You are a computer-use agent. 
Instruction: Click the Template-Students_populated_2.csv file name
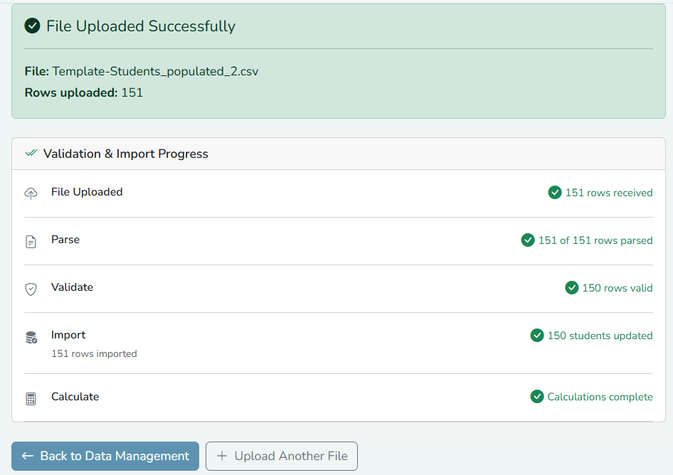click(155, 71)
